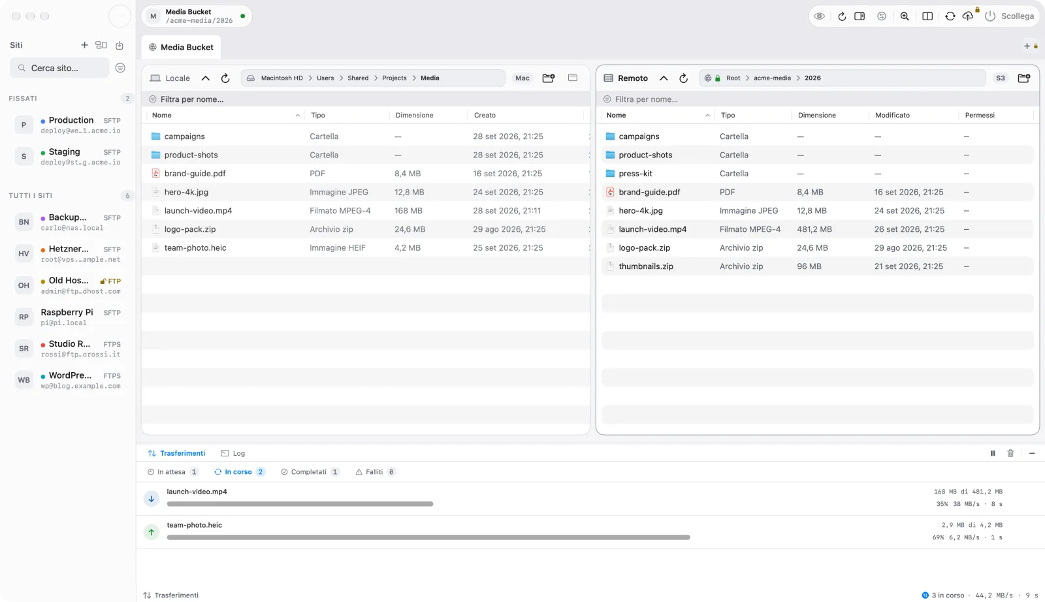The height and width of the screenshot is (602, 1045).
Task: Toggle hidden files with the eye icon
Action: [819, 16]
